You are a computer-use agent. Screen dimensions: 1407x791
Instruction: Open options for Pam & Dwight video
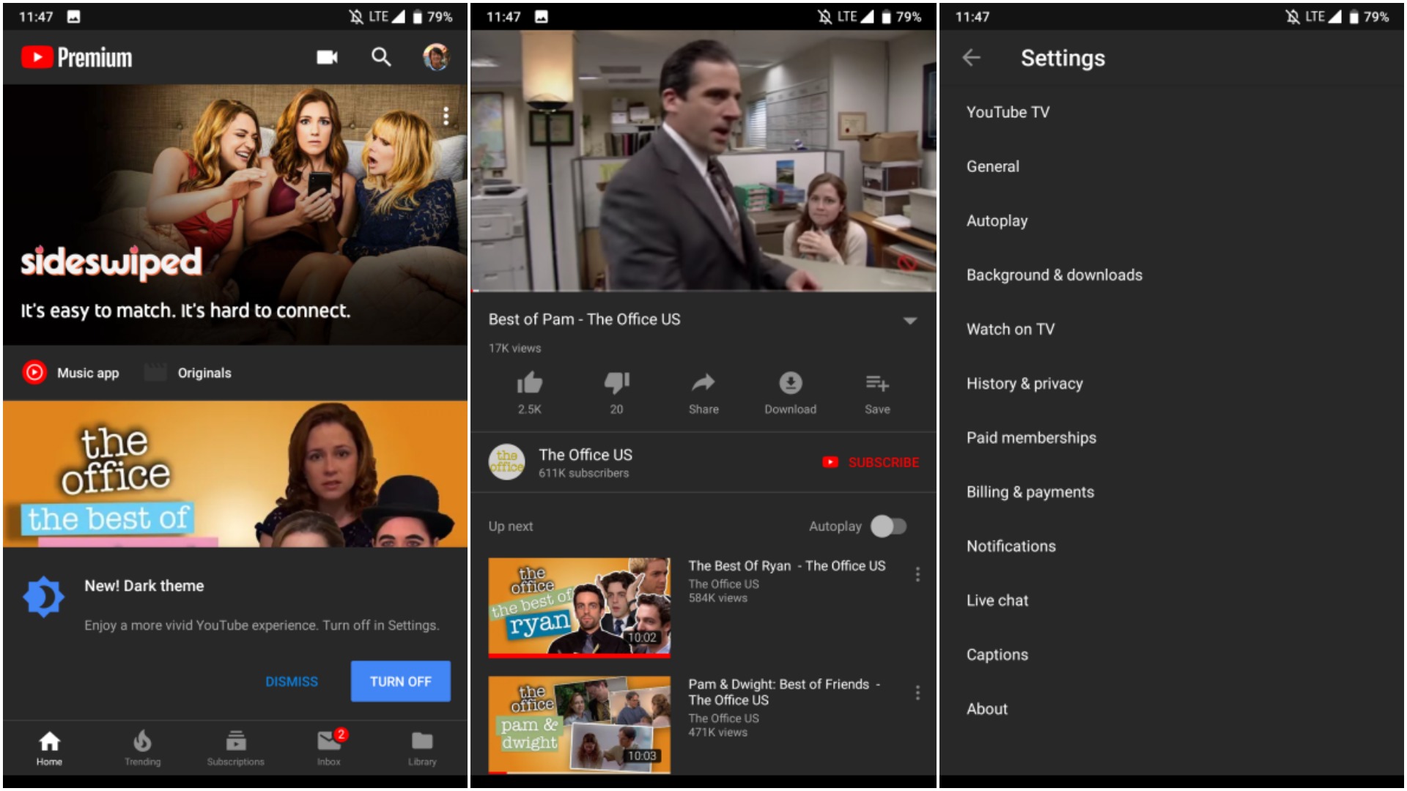coord(917,693)
